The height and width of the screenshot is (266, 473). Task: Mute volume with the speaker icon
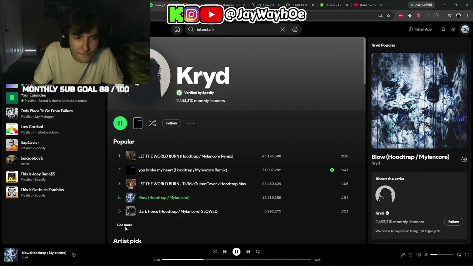(426, 255)
